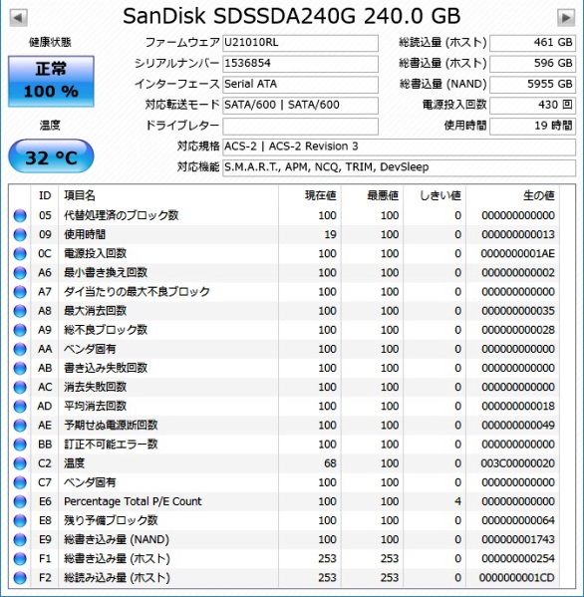
Task: Click status circle for row A9 総不良ブロック数
Action: coord(20,330)
